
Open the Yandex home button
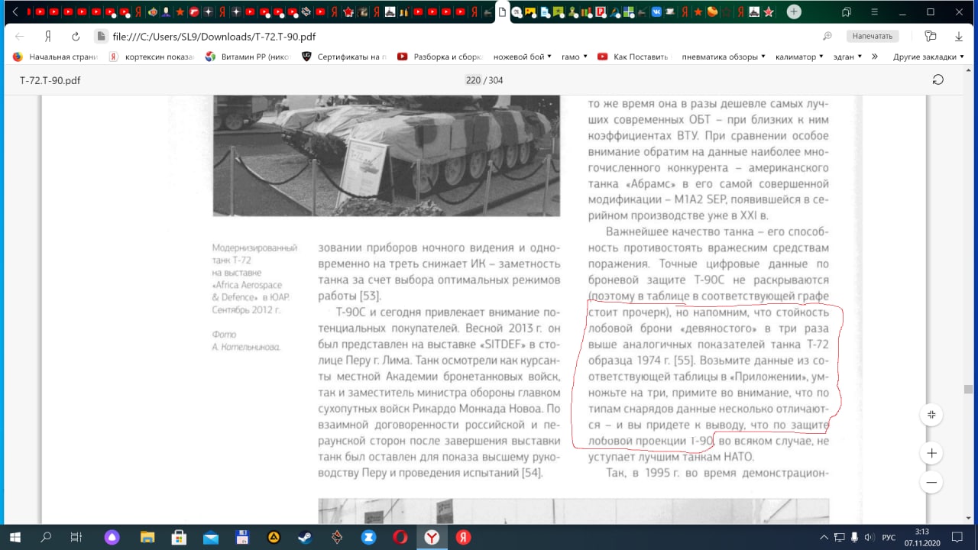(47, 37)
